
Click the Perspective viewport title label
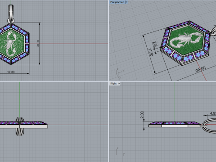click(117, 2)
